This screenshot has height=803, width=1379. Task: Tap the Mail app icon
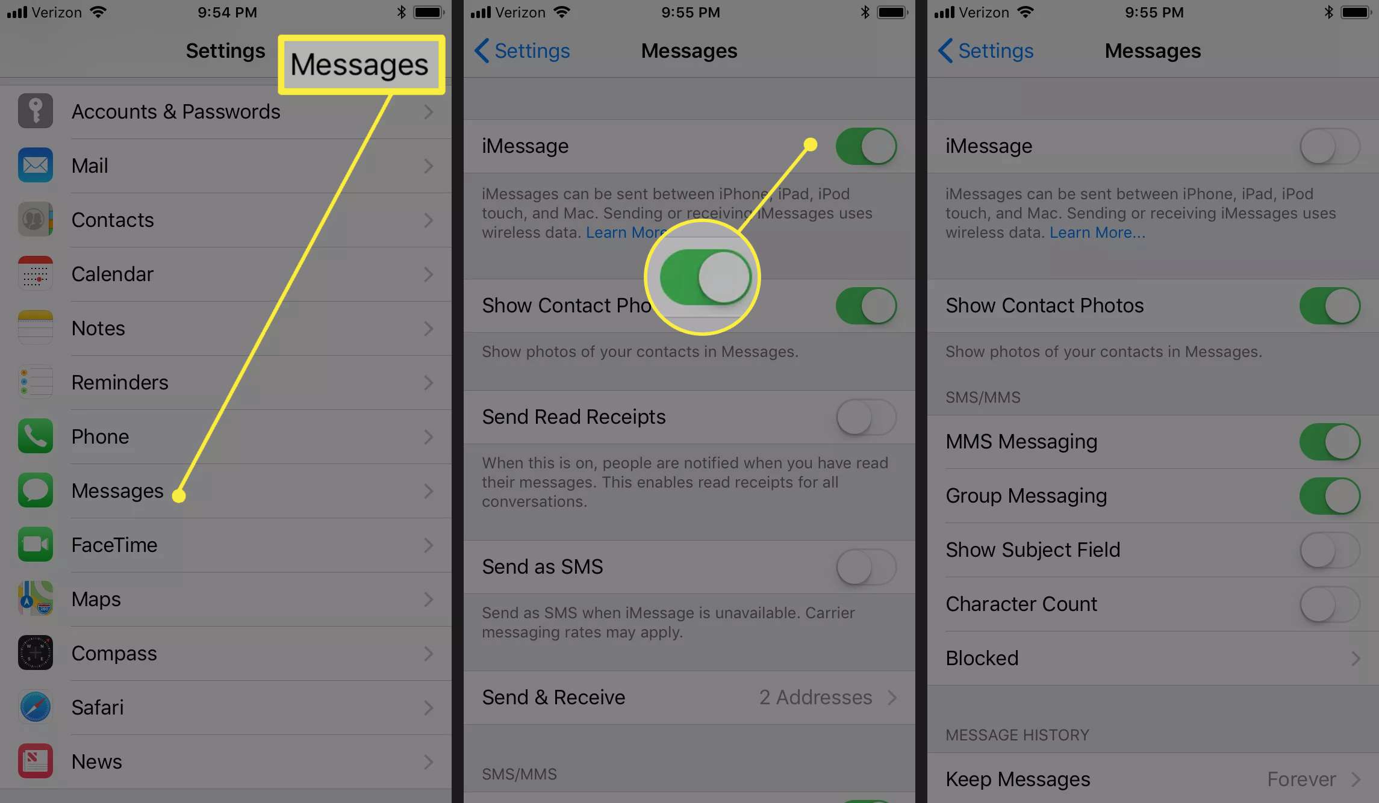click(x=36, y=164)
